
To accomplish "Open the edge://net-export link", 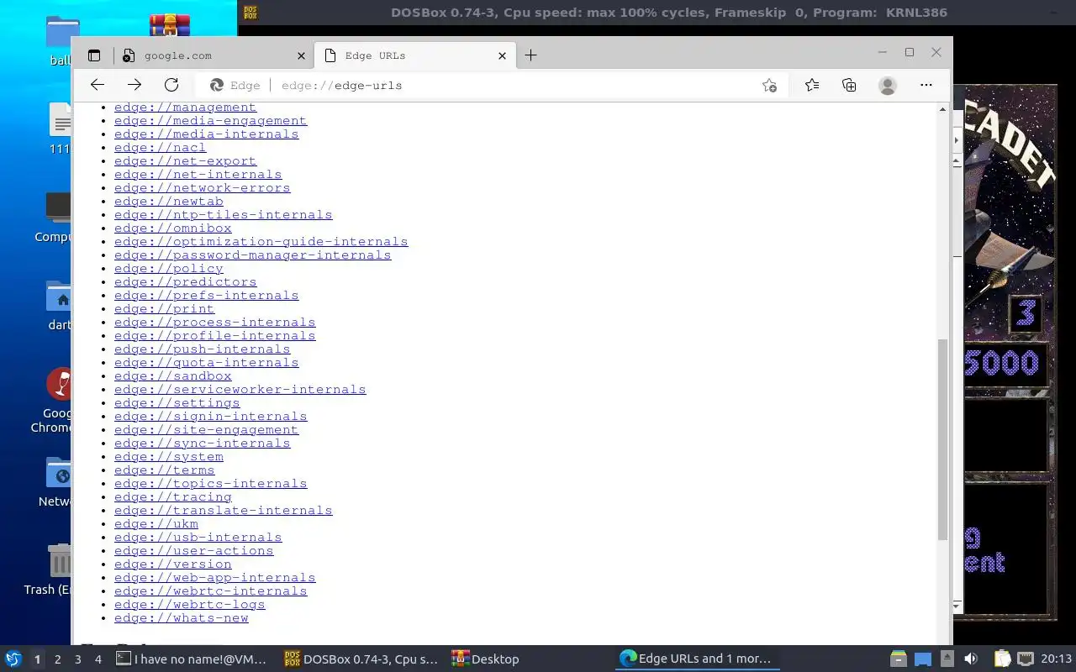I will click(185, 160).
